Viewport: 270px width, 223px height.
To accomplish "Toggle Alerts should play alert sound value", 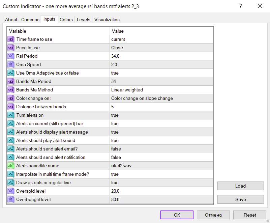I will (x=161, y=140).
